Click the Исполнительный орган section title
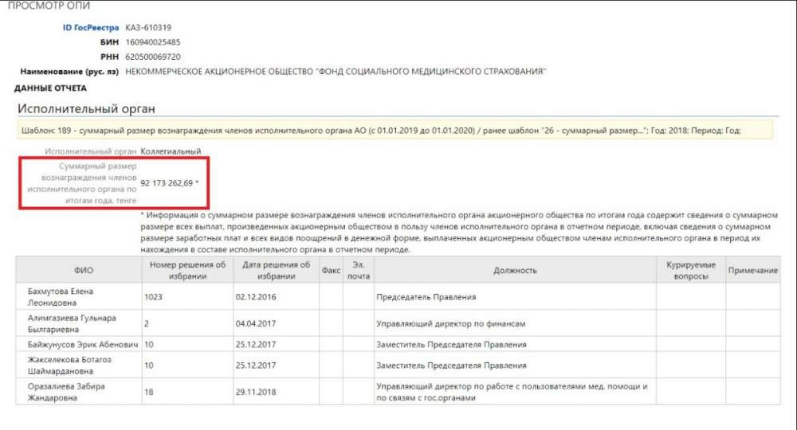 coord(86,109)
